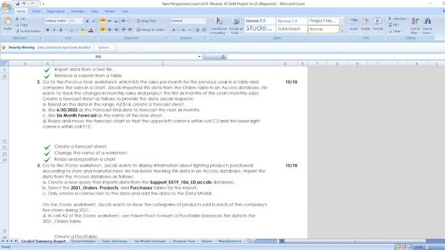Click Shrink Font icon
Viewport: 445px width, 250px height.
coord(93,21)
